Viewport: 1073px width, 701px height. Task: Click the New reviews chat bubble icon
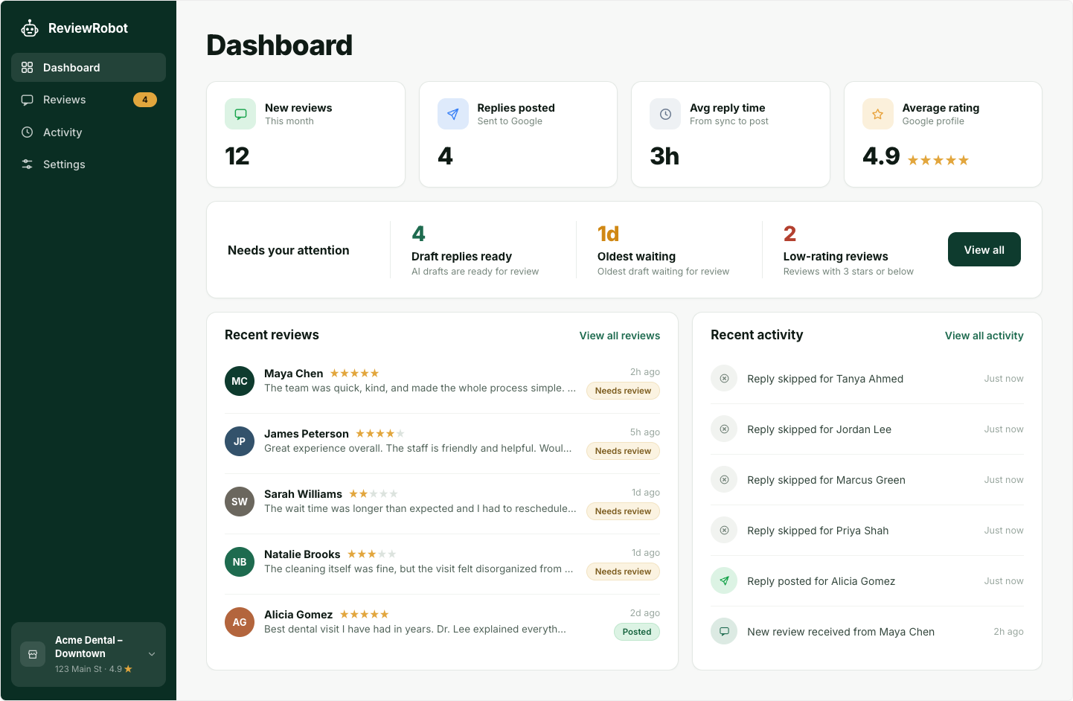click(240, 114)
